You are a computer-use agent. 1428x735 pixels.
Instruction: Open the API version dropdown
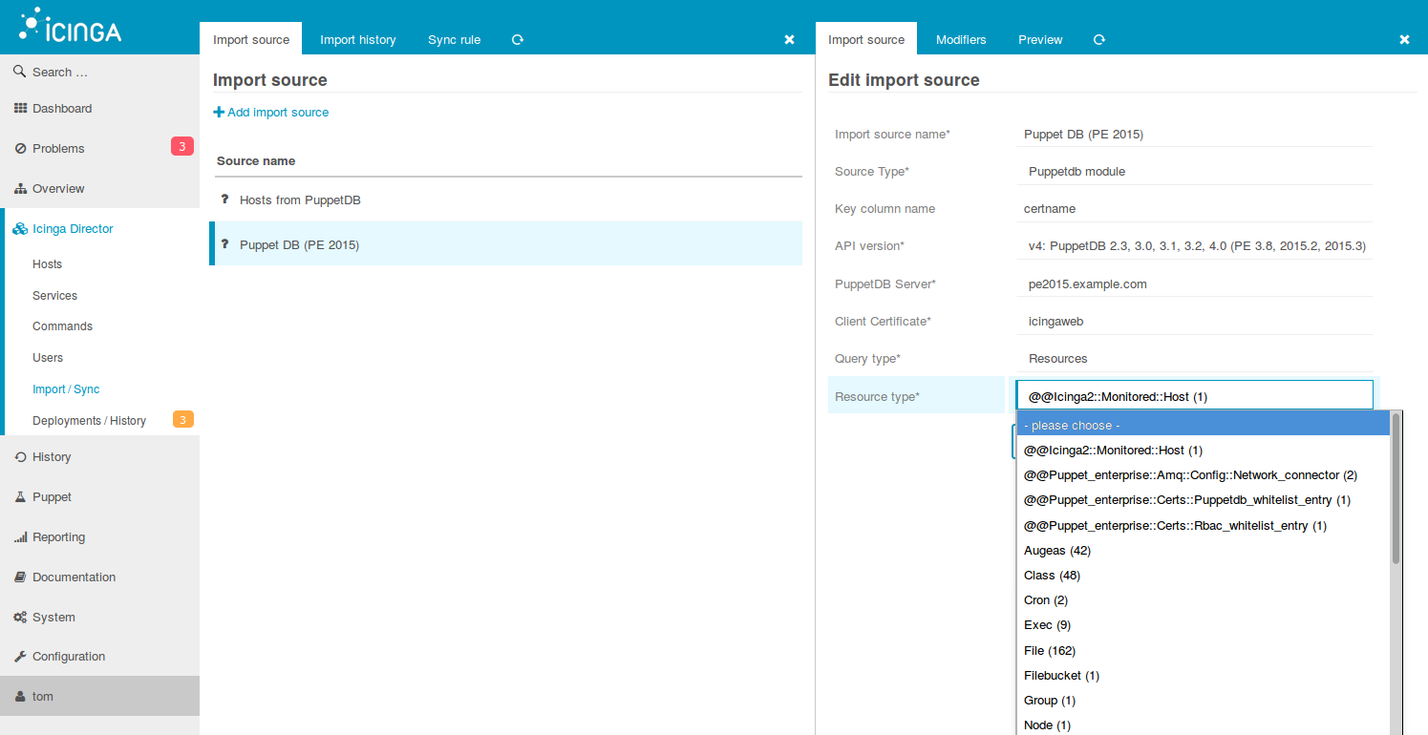tap(1194, 246)
